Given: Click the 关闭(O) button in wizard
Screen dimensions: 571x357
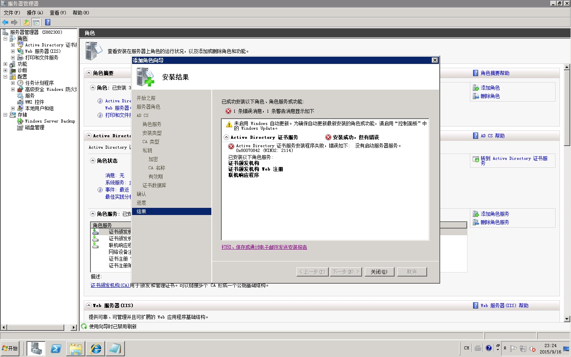Looking at the screenshot, I should [x=379, y=272].
